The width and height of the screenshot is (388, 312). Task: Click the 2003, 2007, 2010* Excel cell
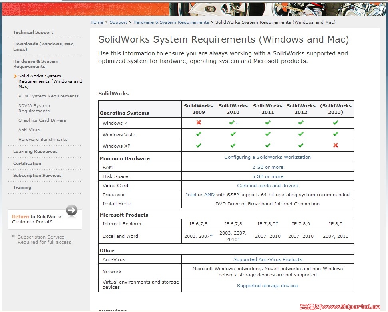[x=233, y=236]
